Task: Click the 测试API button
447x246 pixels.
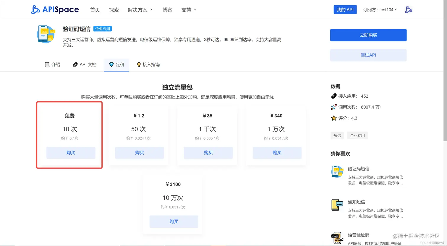Action: click(368, 55)
